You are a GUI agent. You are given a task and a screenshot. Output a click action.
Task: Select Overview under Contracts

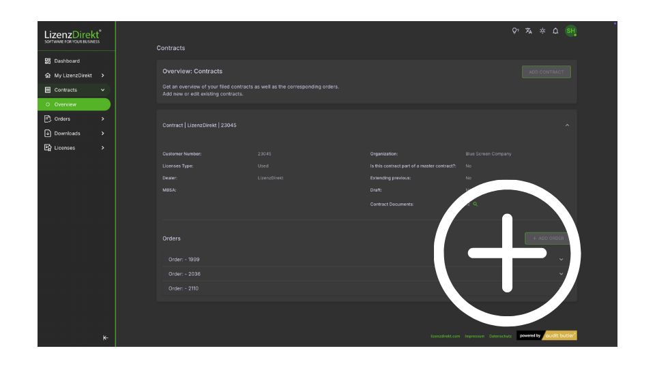pos(65,104)
